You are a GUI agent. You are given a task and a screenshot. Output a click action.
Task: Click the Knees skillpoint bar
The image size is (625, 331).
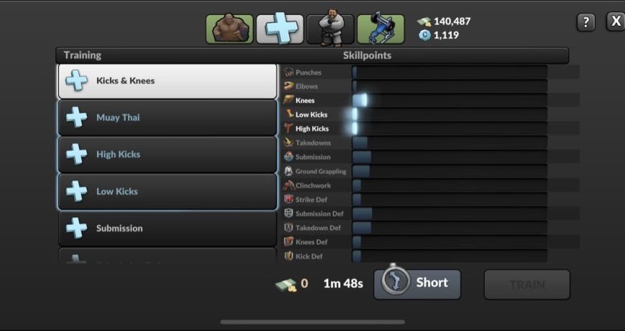click(450, 100)
